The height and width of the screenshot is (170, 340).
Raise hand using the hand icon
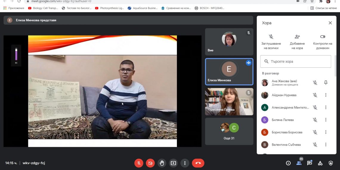[162, 163]
